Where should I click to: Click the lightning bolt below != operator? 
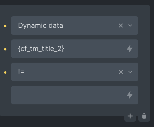click(130, 95)
